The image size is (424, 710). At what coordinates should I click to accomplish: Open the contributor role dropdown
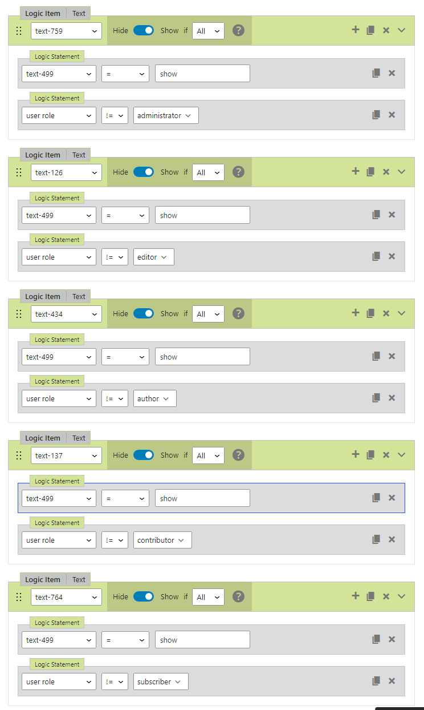coord(162,540)
